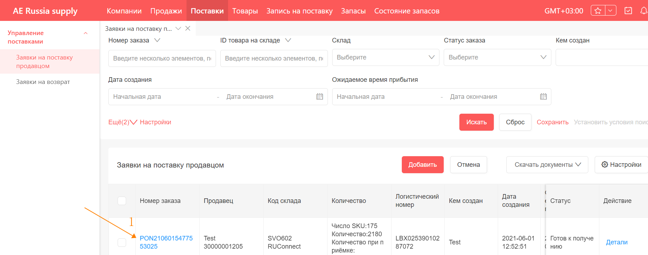This screenshot has width=648, height=255.
Task: Open 'Продажи' top menu
Action: 166,11
